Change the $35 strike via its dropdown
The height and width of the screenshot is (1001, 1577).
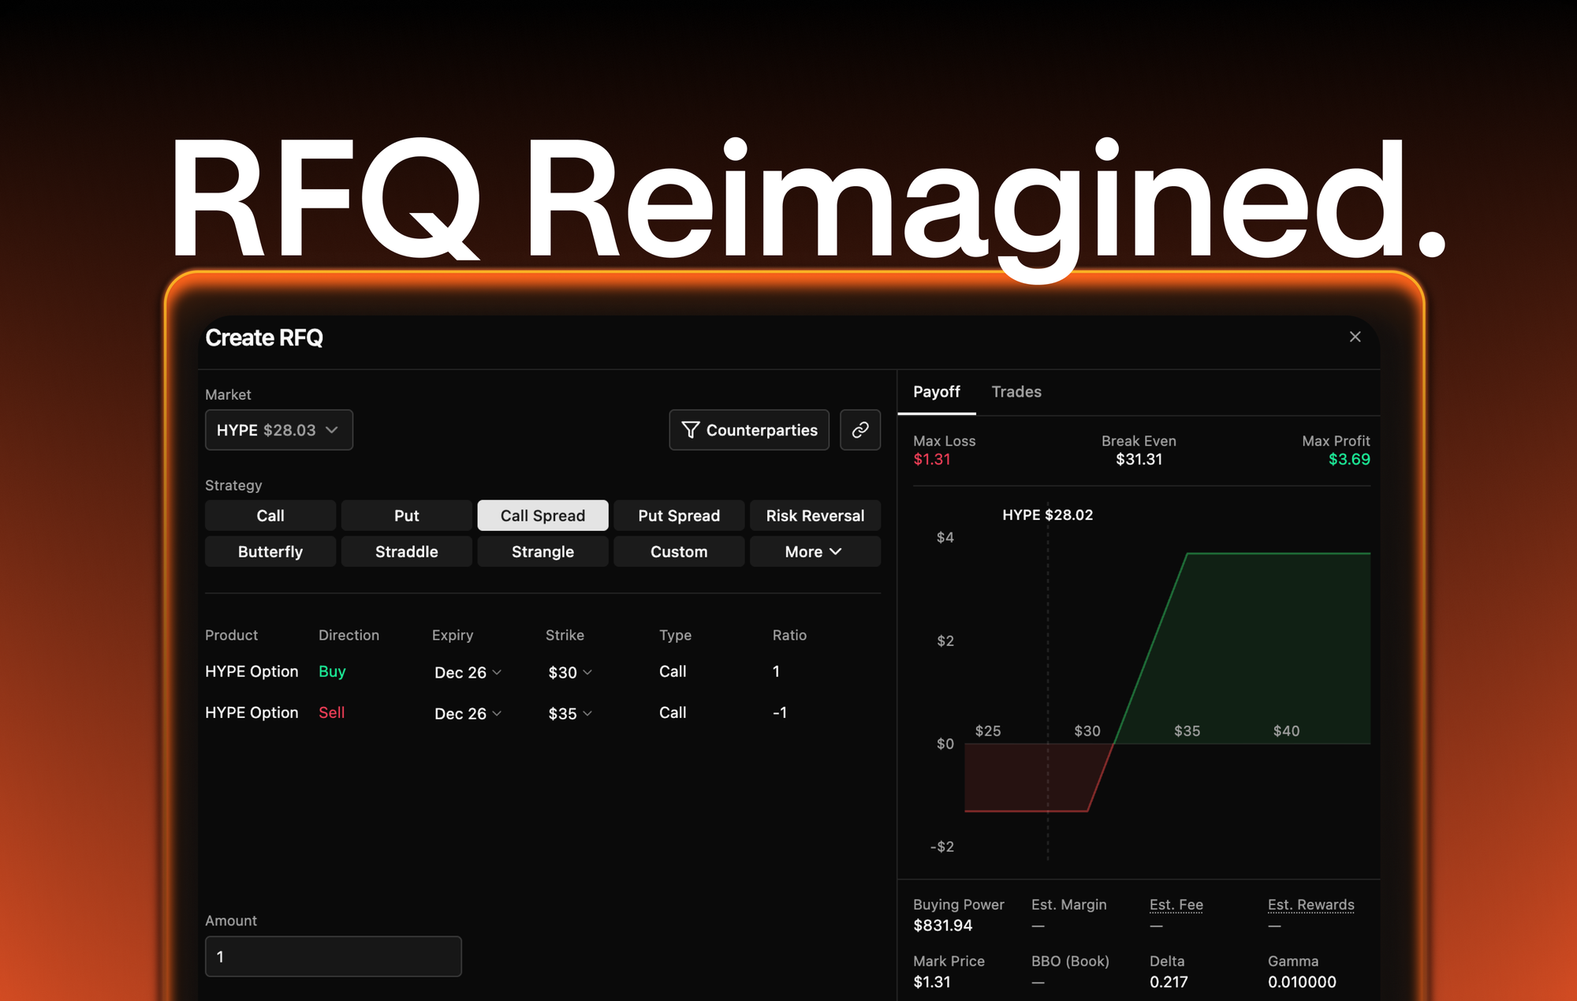coord(568,713)
